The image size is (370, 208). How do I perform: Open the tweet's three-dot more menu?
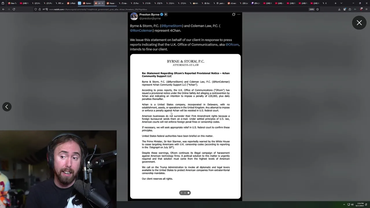pos(239,14)
